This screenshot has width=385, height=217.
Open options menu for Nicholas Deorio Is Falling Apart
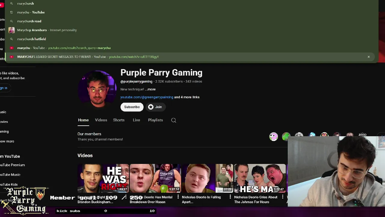[230, 197]
